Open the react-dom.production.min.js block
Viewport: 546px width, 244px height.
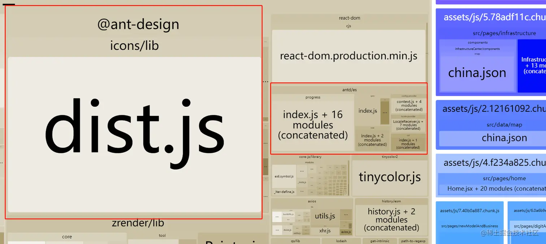(x=348, y=56)
